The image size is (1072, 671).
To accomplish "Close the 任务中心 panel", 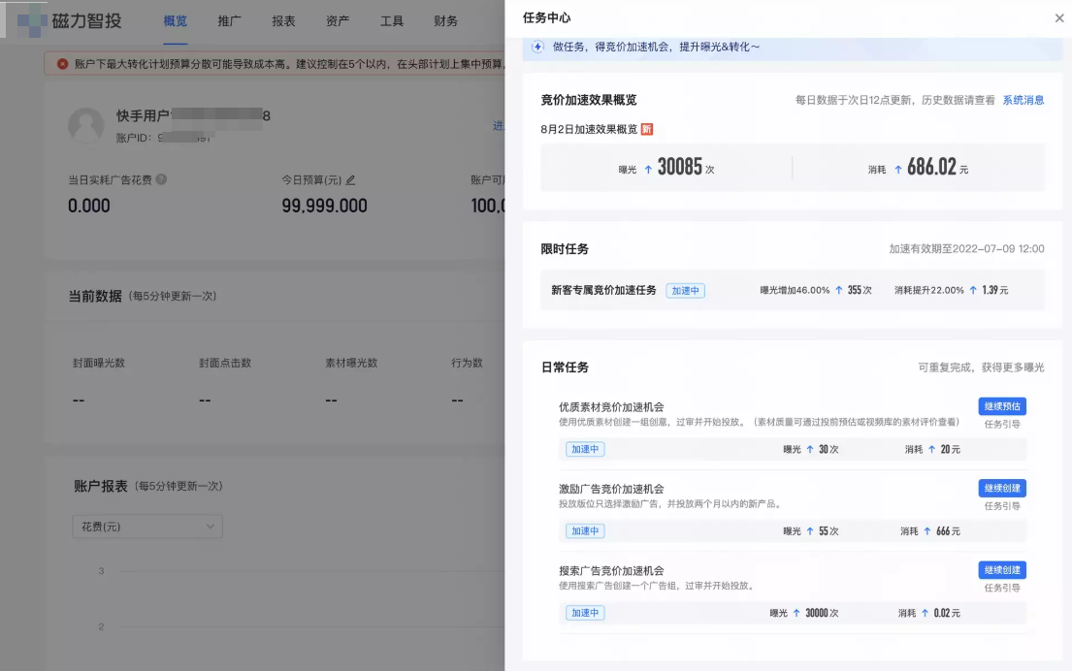I will click(x=1058, y=17).
